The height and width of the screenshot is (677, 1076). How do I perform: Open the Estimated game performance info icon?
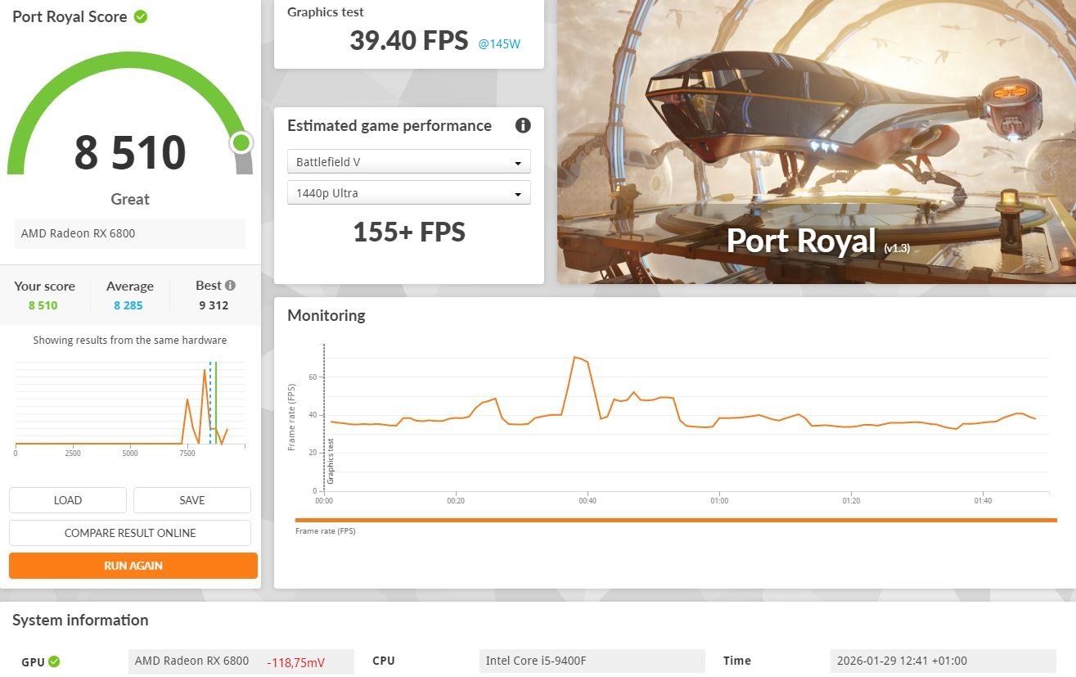coord(523,125)
